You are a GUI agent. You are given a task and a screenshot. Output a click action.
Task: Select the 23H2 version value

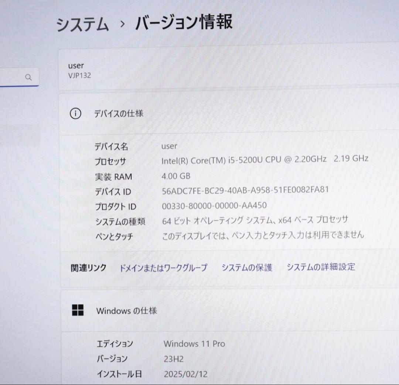click(174, 359)
